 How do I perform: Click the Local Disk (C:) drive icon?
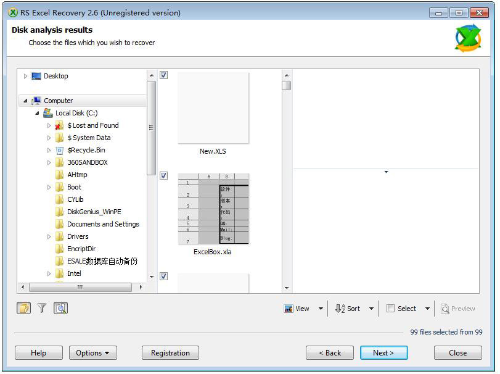[48, 113]
